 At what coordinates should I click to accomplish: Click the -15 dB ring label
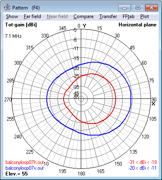pos(75,58)
